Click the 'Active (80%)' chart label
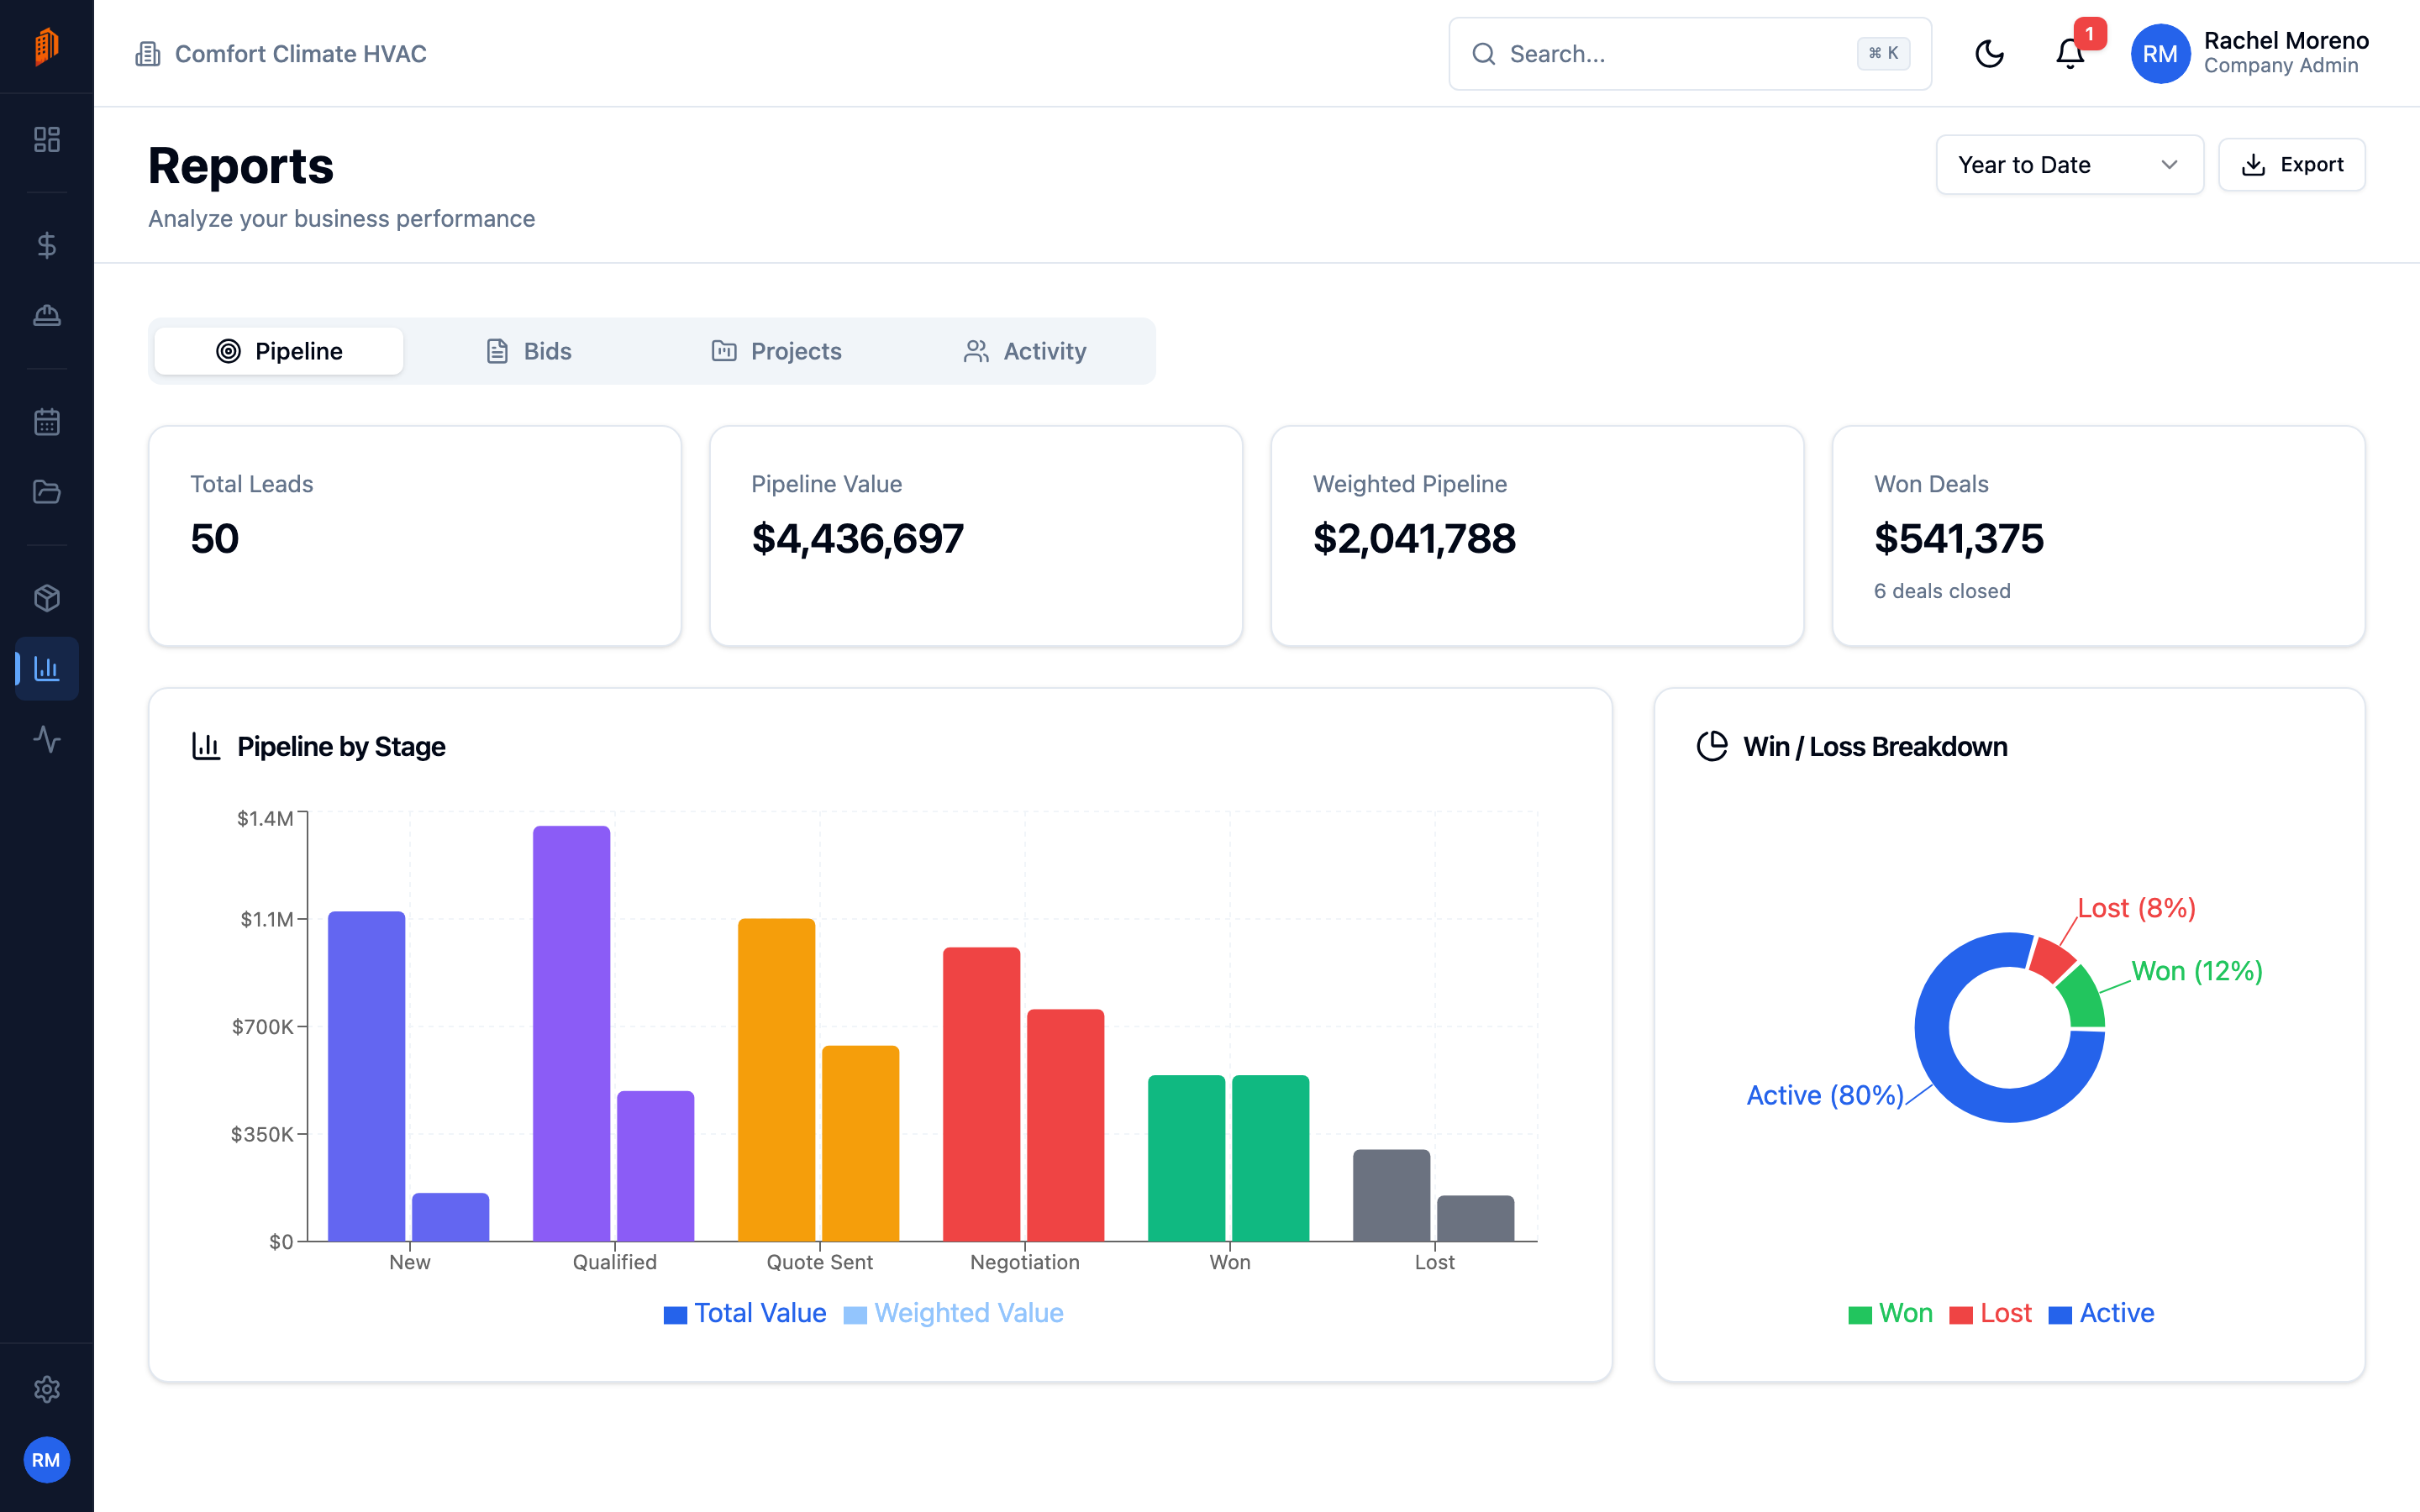2420x1512 pixels. pos(1825,1095)
